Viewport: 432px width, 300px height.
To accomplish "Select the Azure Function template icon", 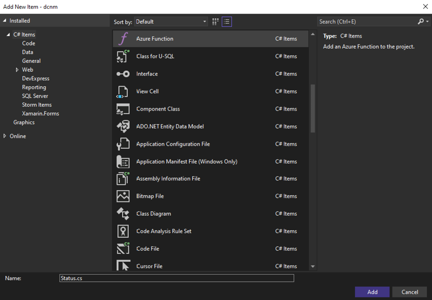I will point(123,39).
